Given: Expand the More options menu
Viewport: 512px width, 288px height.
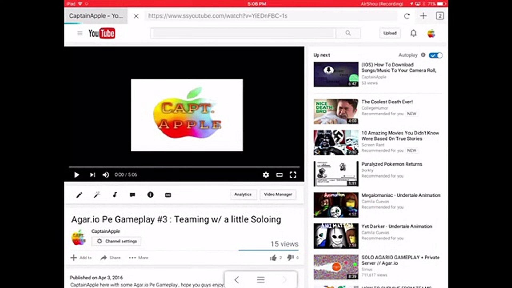Looking at the screenshot, I should tap(138, 258).
